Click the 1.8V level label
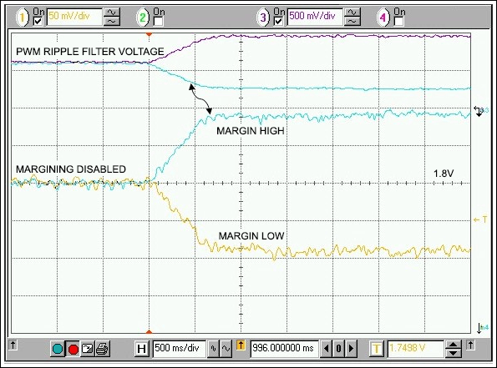Image resolution: width=497 pixels, height=368 pixels. pyautogui.click(x=444, y=174)
